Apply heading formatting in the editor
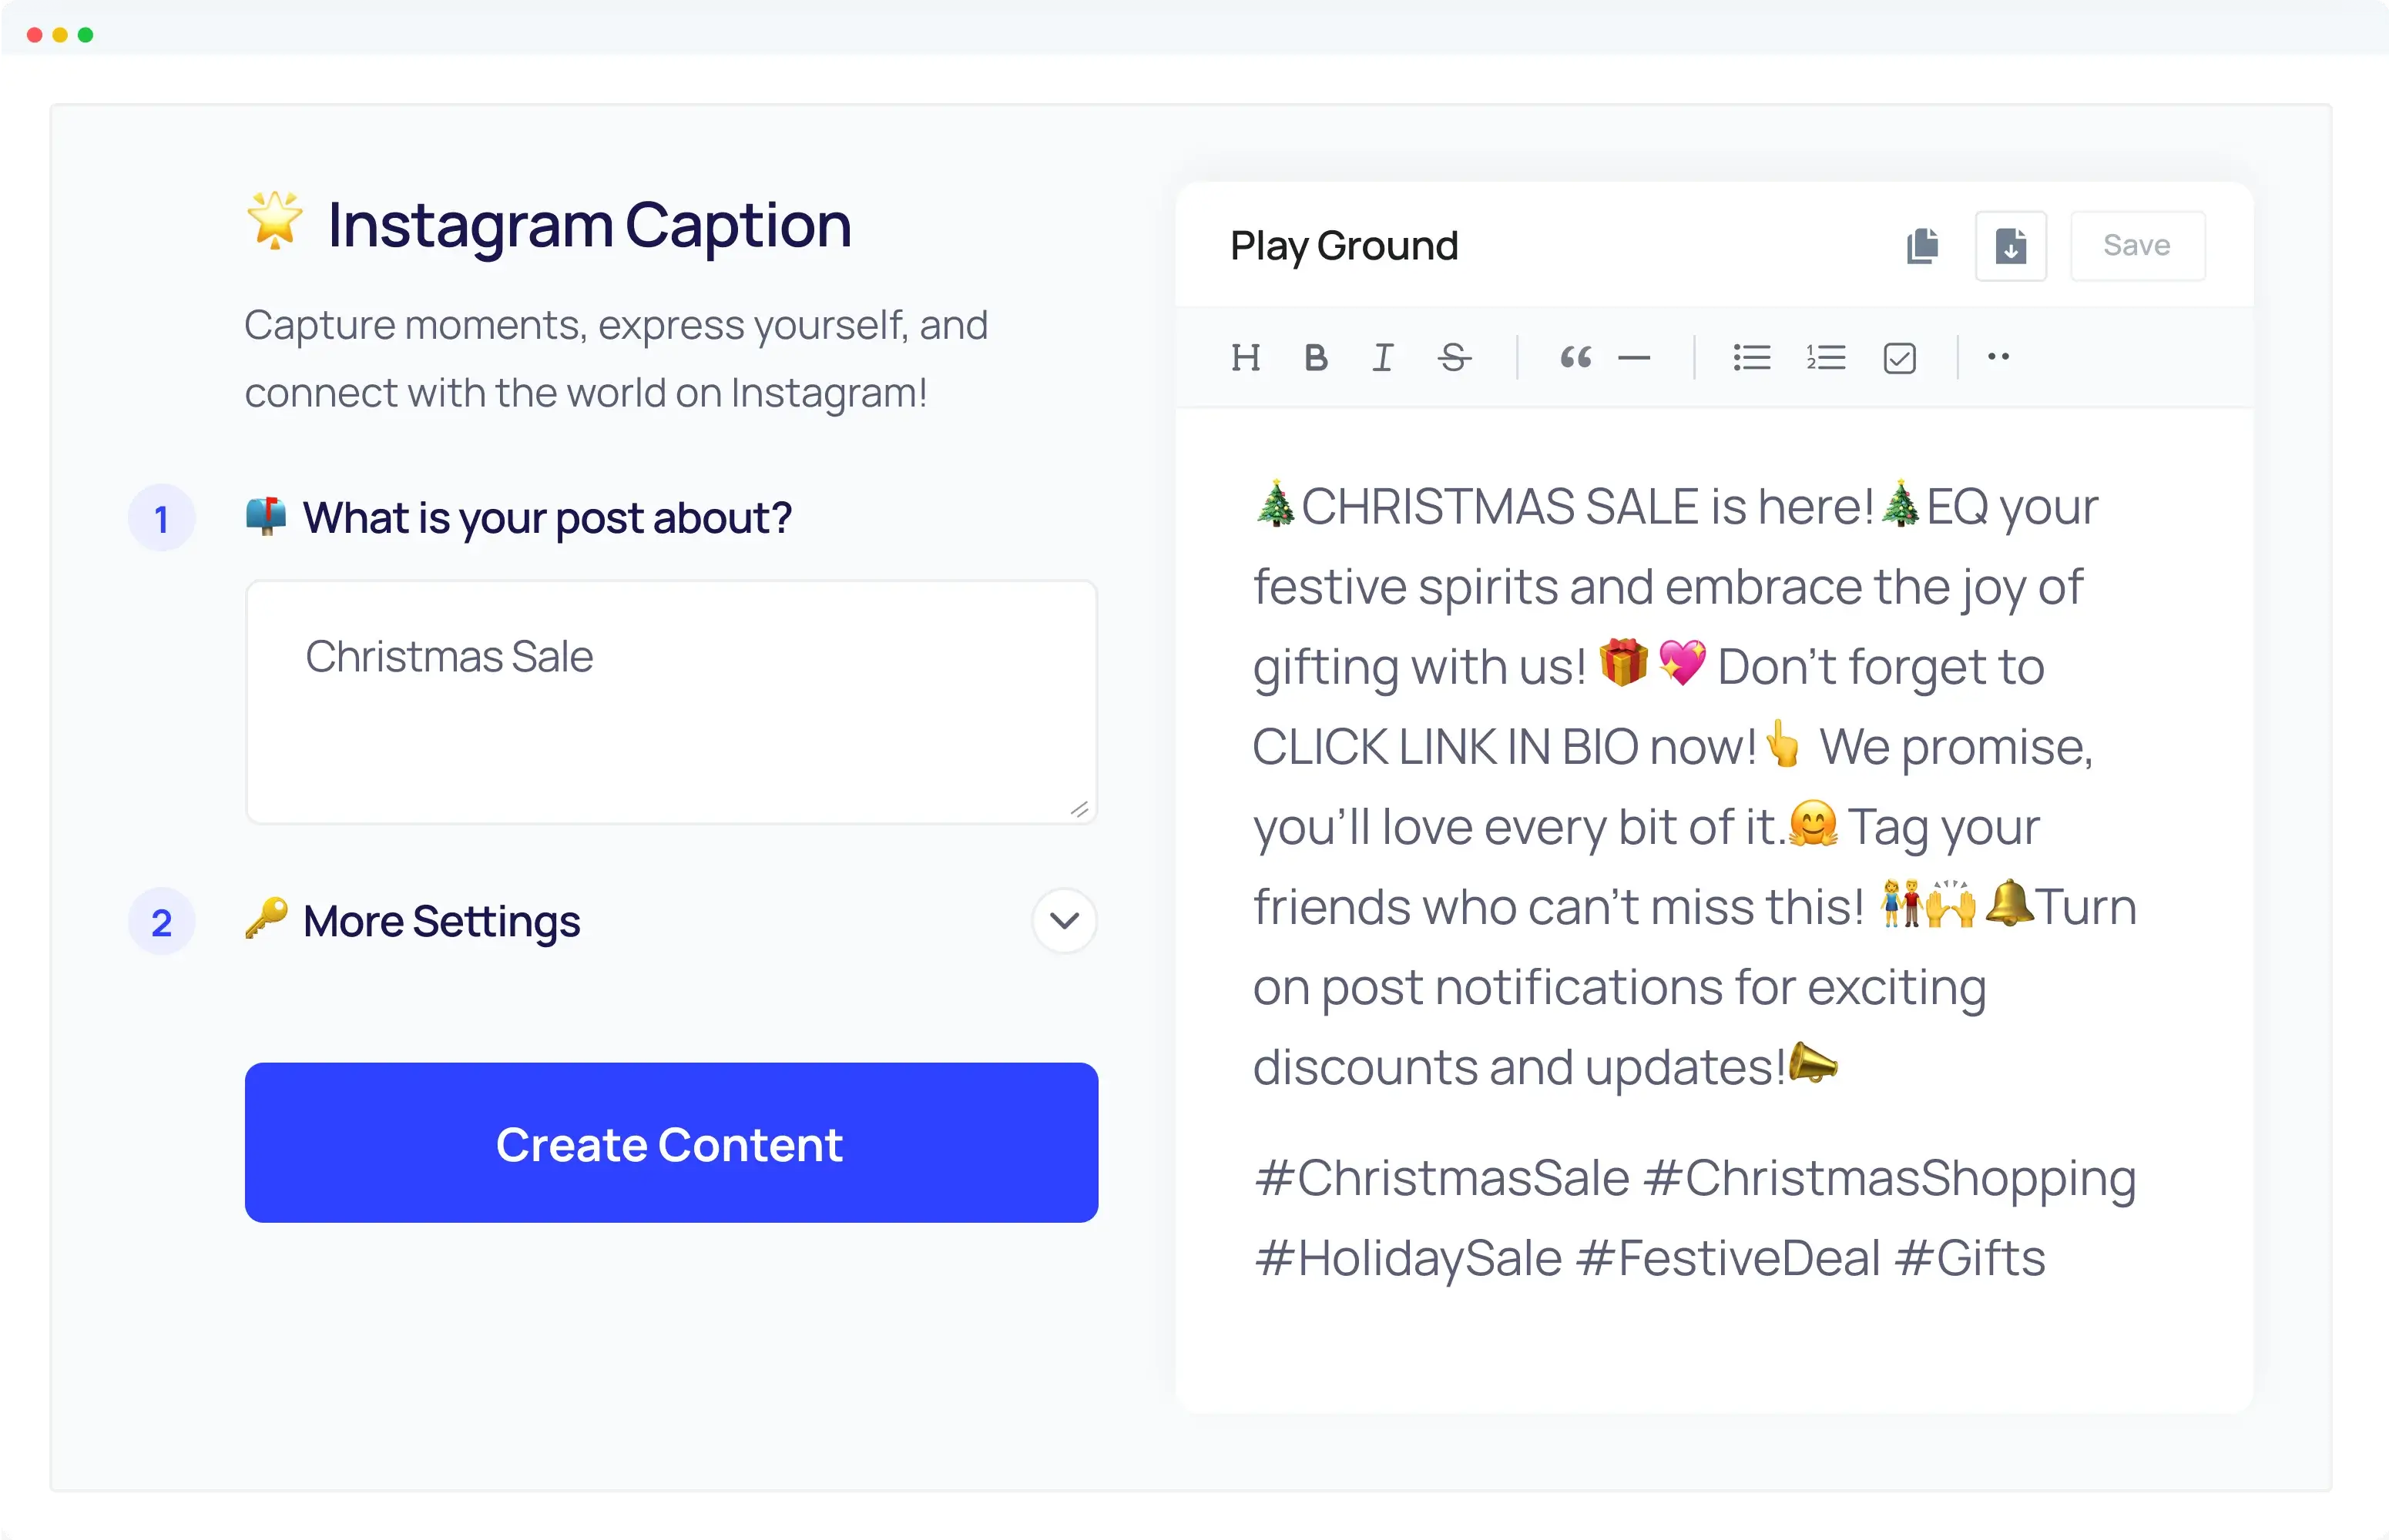This screenshot has width=2389, height=1540. [1247, 357]
